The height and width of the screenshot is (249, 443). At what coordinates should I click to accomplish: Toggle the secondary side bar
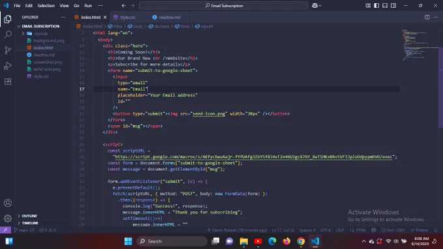393,6
